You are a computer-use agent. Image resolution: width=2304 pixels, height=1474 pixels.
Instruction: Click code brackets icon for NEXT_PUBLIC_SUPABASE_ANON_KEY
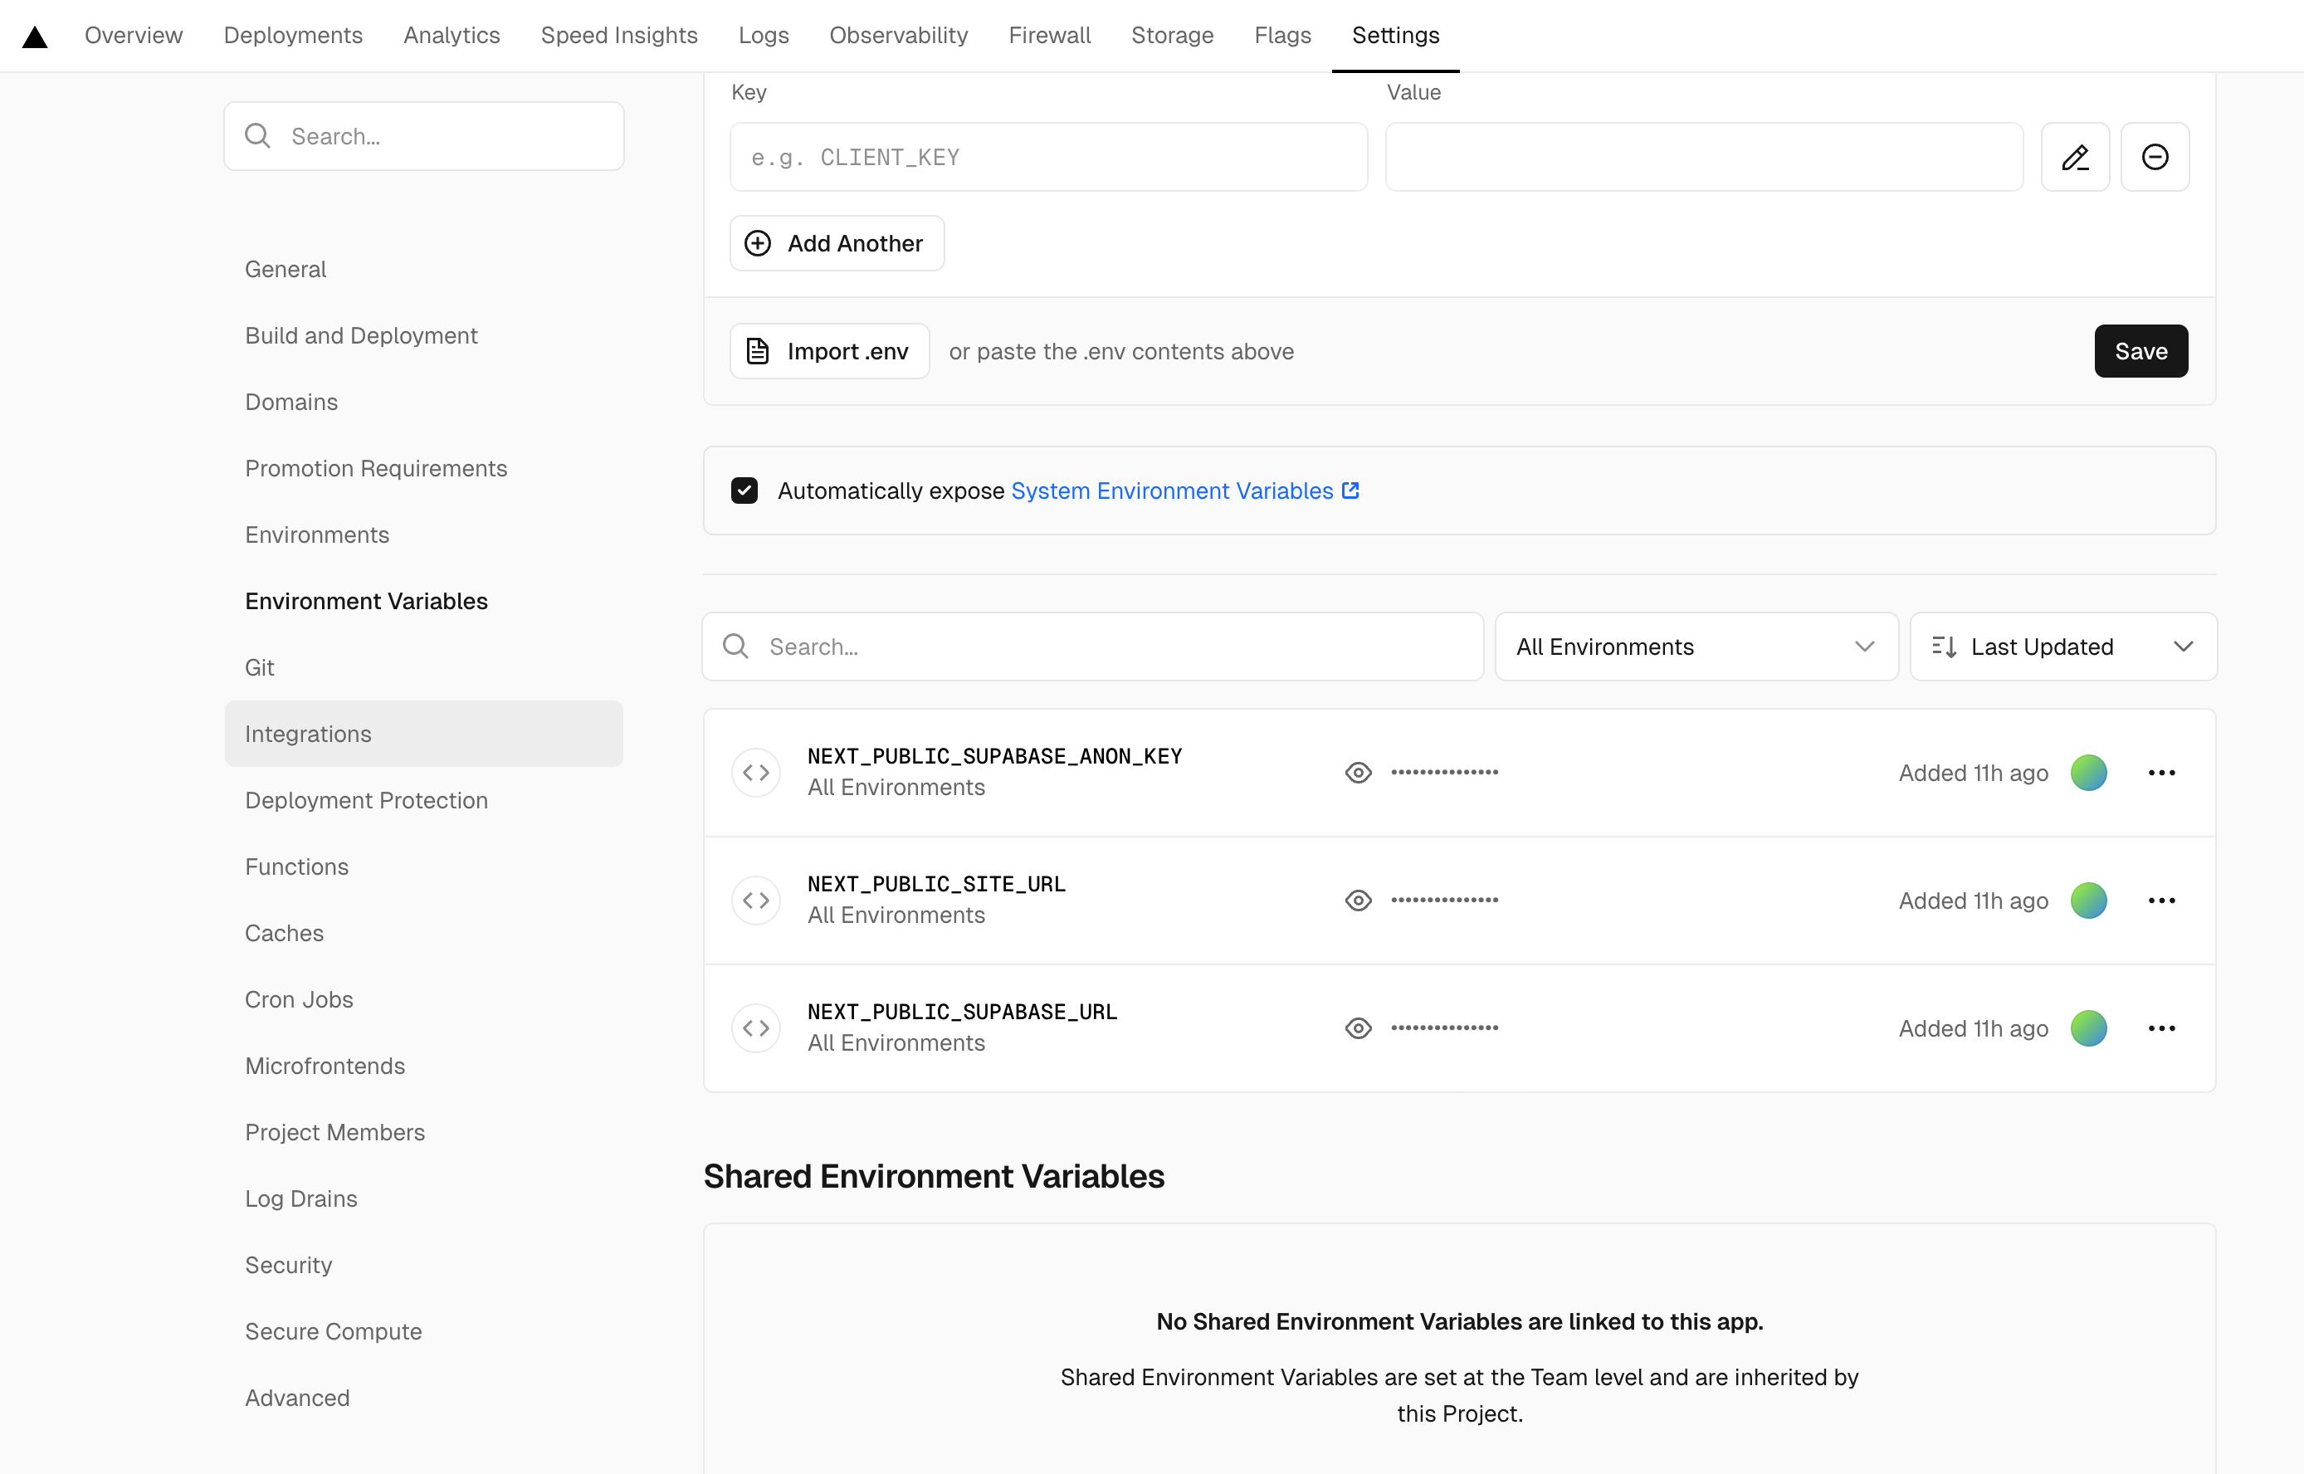(x=756, y=773)
